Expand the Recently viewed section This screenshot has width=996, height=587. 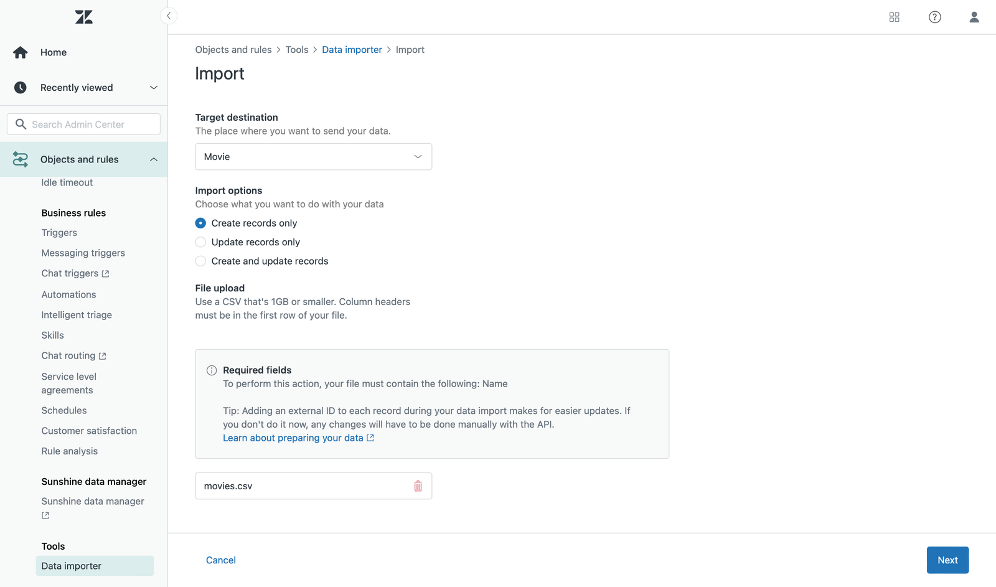point(153,87)
